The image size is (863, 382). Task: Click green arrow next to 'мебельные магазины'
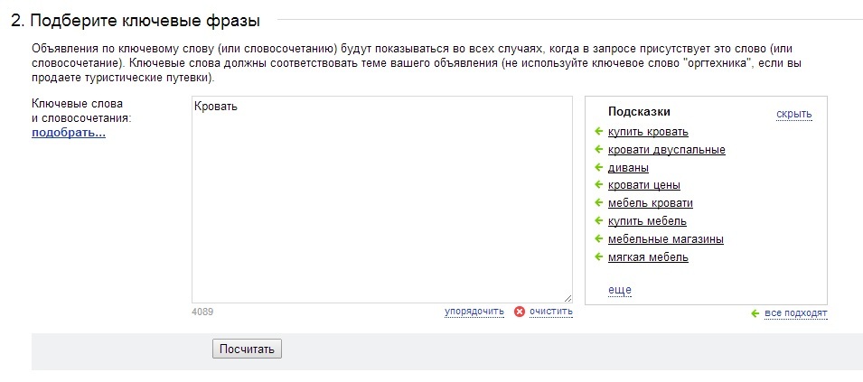pyautogui.click(x=599, y=238)
